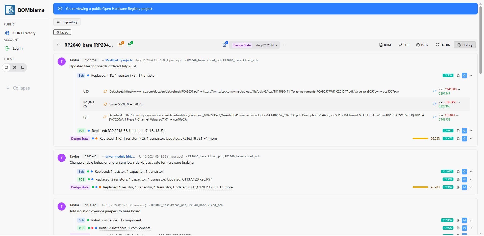Collapse the Sch change details chevron
The width and height of the screenshot is (484, 236).
click(x=471, y=75)
